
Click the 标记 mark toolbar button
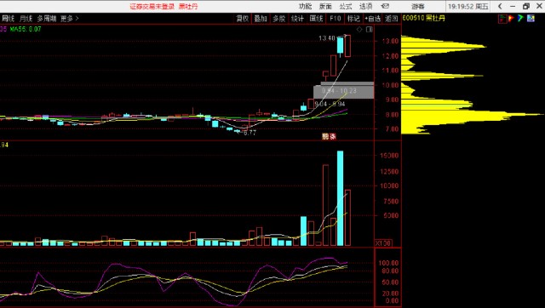[353, 19]
